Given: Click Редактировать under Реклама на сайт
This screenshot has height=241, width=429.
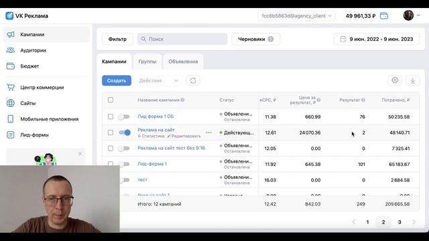Looking at the screenshot, I should 184,136.
